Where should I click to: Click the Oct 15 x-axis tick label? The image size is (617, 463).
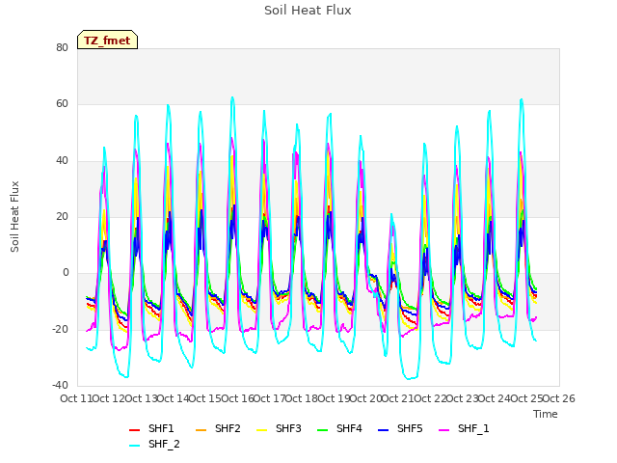[x=204, y=398]
